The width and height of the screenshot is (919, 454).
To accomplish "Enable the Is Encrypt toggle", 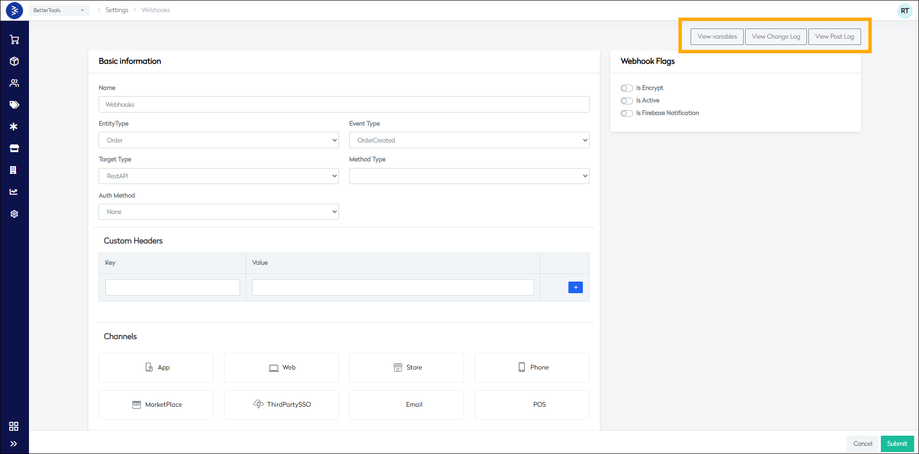I will 626,88.
